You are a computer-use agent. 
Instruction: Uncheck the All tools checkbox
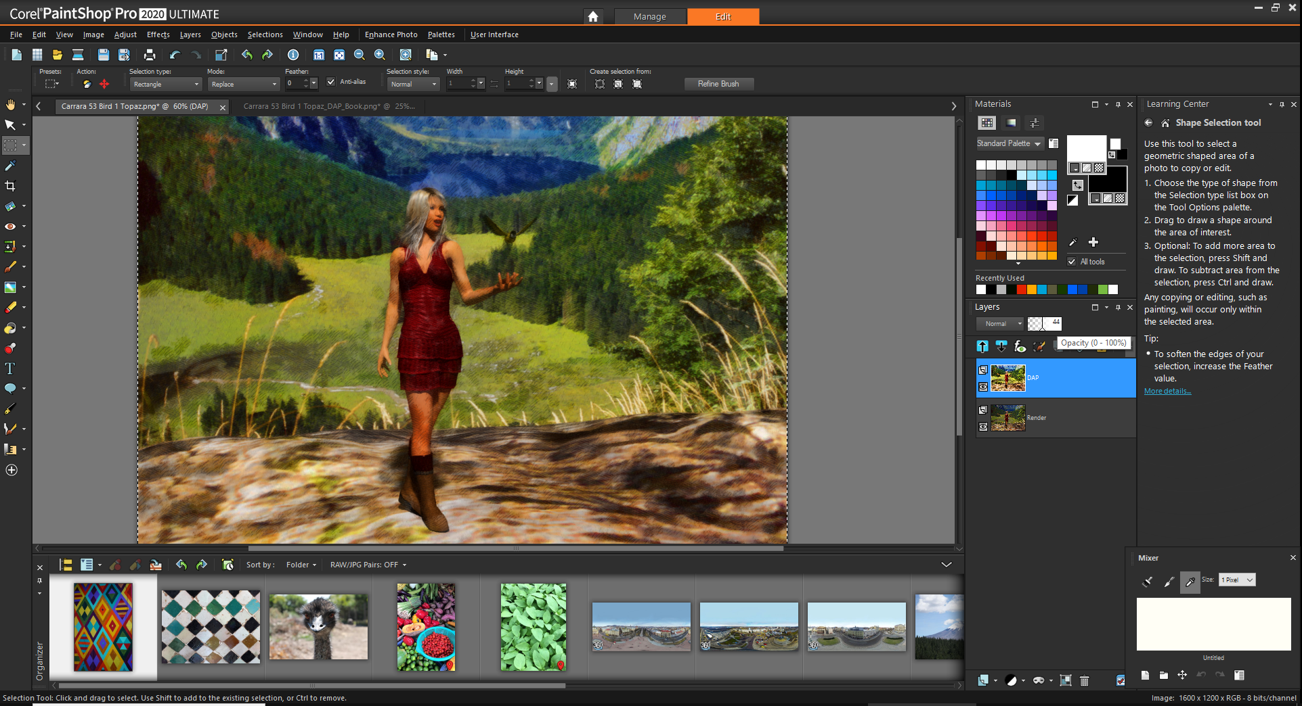coord(1072,262)
